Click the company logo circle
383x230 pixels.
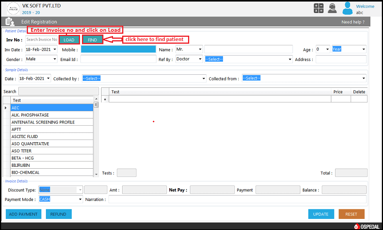point(13,9)
